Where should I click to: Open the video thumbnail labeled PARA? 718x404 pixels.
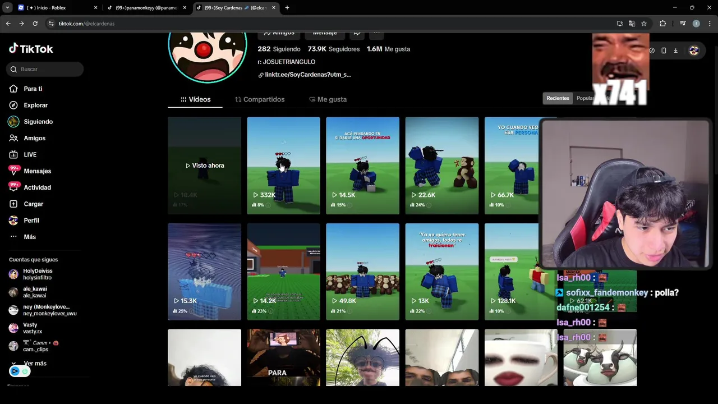[283, 357]
